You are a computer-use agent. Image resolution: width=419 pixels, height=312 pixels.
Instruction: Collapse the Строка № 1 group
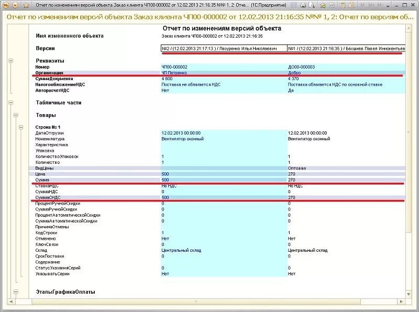21,127
